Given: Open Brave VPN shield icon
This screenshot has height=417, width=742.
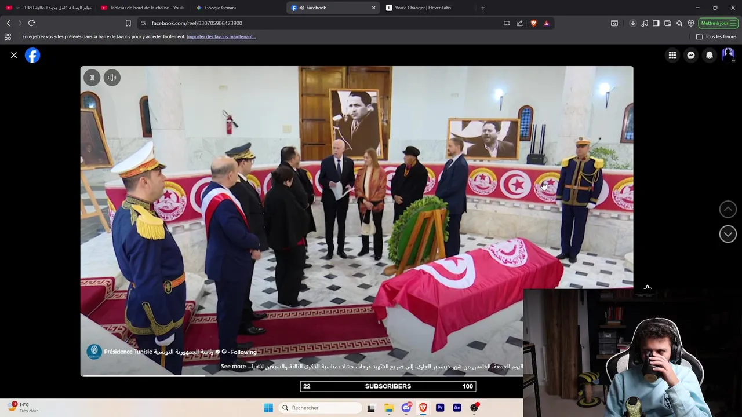Looking at the screenshot, I should coord(691,23).
